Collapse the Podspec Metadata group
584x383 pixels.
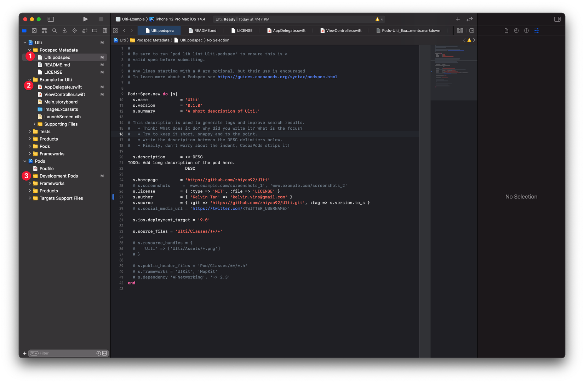point(30,50)
